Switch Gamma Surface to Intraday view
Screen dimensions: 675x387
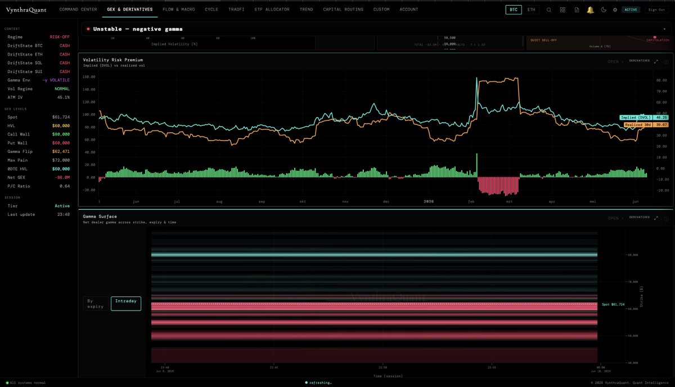click(x=126, y=304)
